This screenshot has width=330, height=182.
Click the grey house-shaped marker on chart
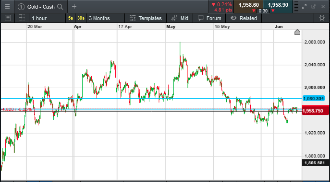click(x=297, y=32)
